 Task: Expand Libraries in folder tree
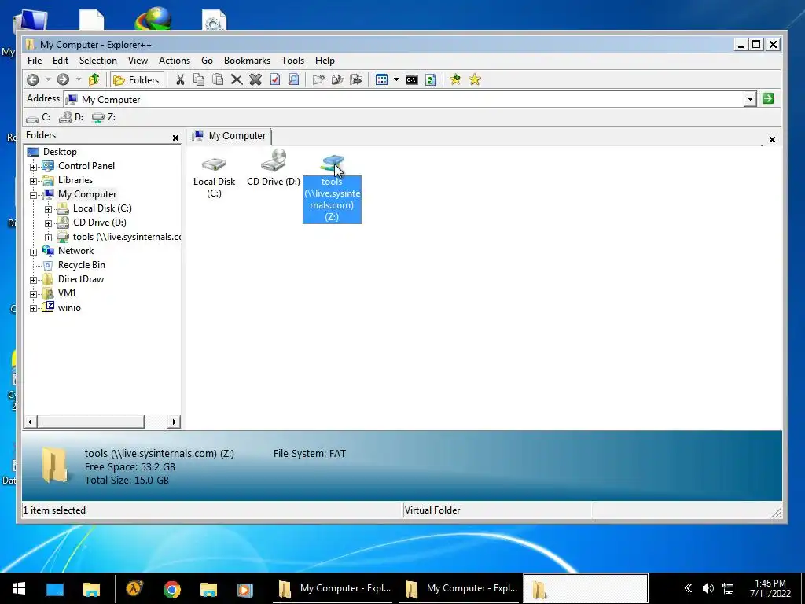(33, 181)
